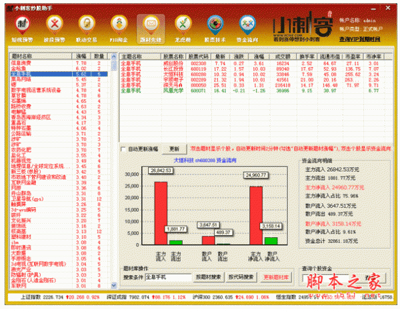
Task: Click the red 更新题材库 button
Action: (x=276, y=277)
